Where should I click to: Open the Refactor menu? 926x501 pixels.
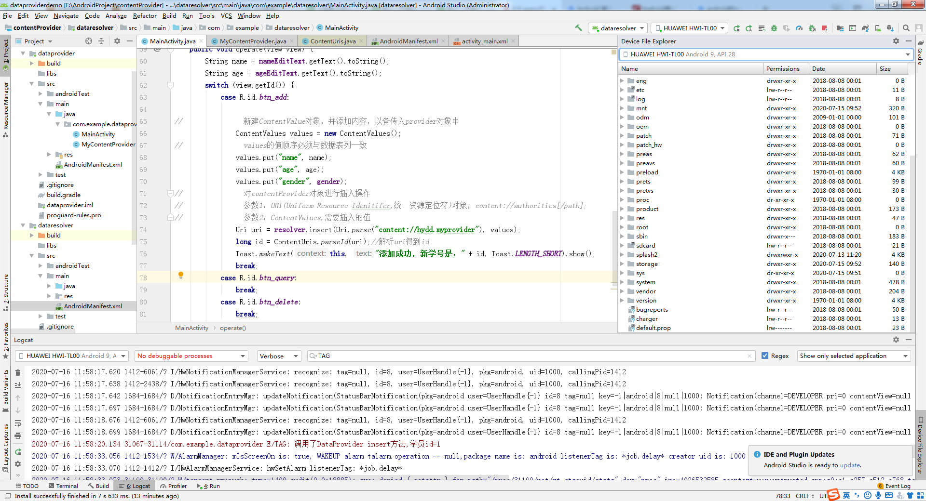coord(145,16)
